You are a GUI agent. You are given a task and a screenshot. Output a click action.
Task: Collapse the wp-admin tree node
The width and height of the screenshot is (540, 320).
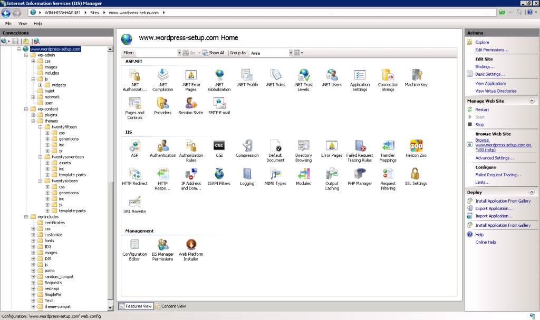coord(26,55)
